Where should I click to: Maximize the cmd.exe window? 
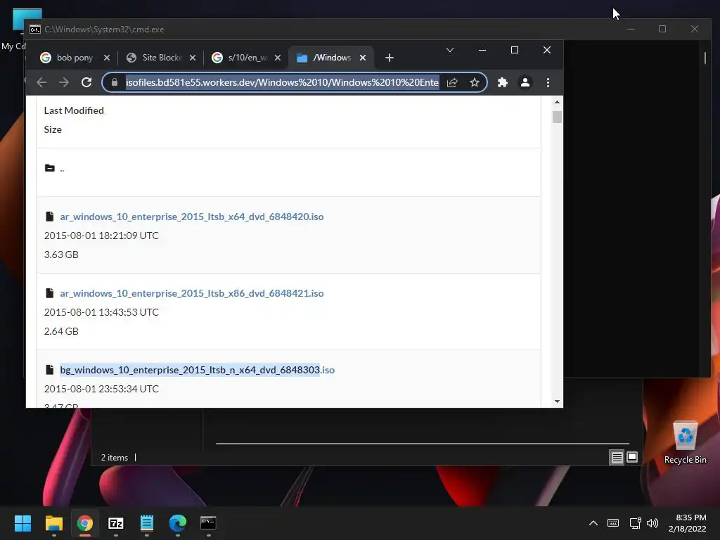[x=662, y=29]
